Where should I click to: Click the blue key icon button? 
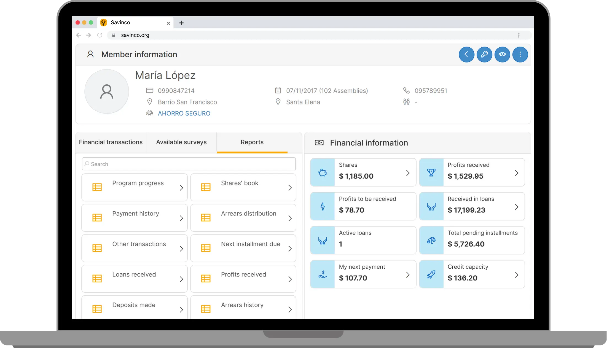click(484, 55)
